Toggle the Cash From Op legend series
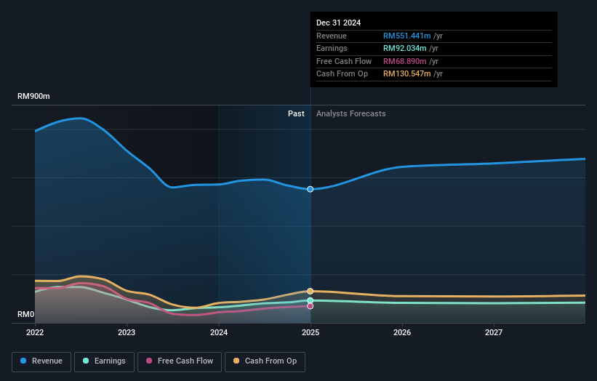This screenshot has height=381, width=597. [265, 361]
